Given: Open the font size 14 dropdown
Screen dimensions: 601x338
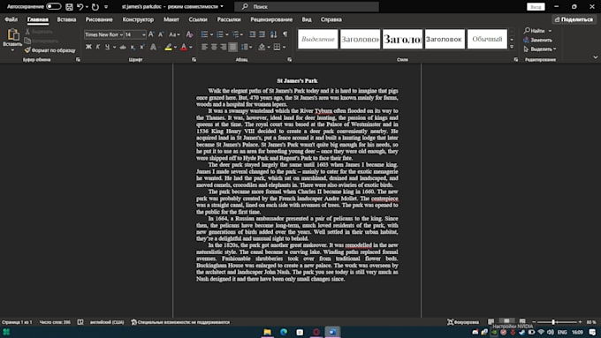Looking at the screenshot, I should coord(135,34).
